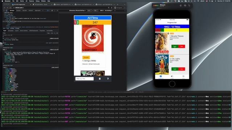Click red Skip button for Bicycle Thieves
Viewport: 232px width, 130px height.
(x=182, y=47)
